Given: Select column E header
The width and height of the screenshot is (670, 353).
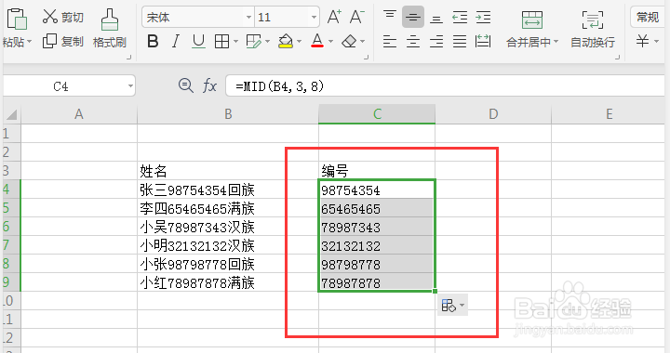Looking at the screenshot, I should point(609,114).
